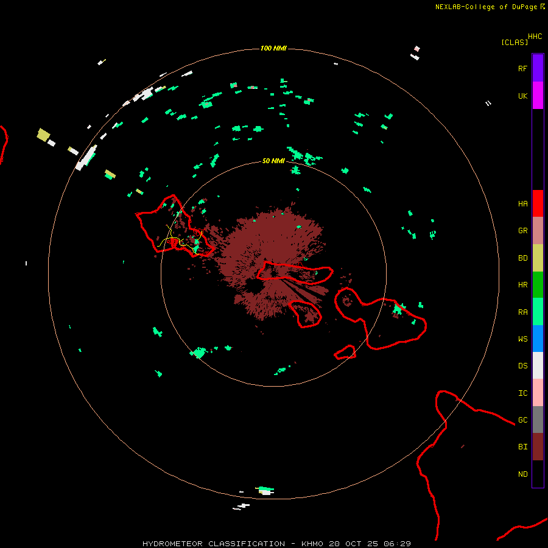Click the WS blue legend swatch

[x=538, y=339]
